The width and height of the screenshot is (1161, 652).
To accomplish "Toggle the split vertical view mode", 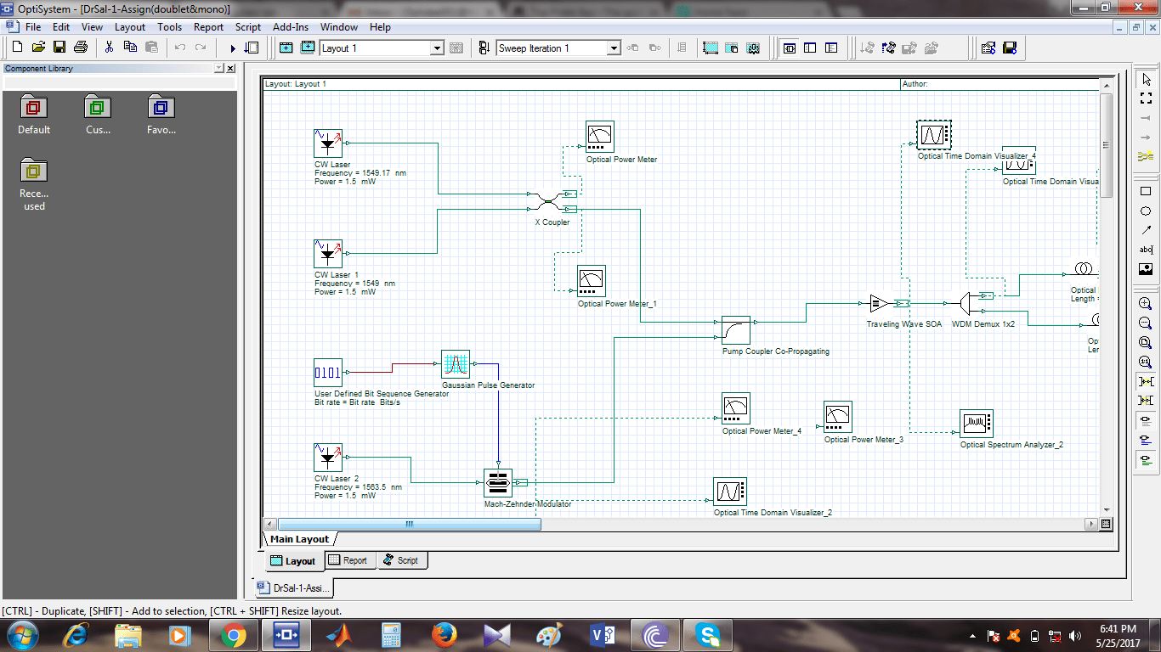I will coord(809,48).
